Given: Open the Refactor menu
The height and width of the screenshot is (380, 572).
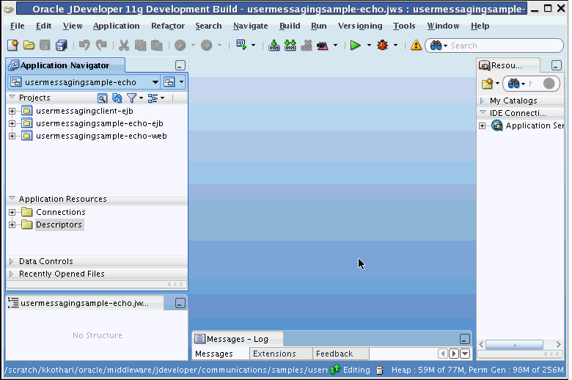Looking at the screenshot, I should tap(168, 26).
